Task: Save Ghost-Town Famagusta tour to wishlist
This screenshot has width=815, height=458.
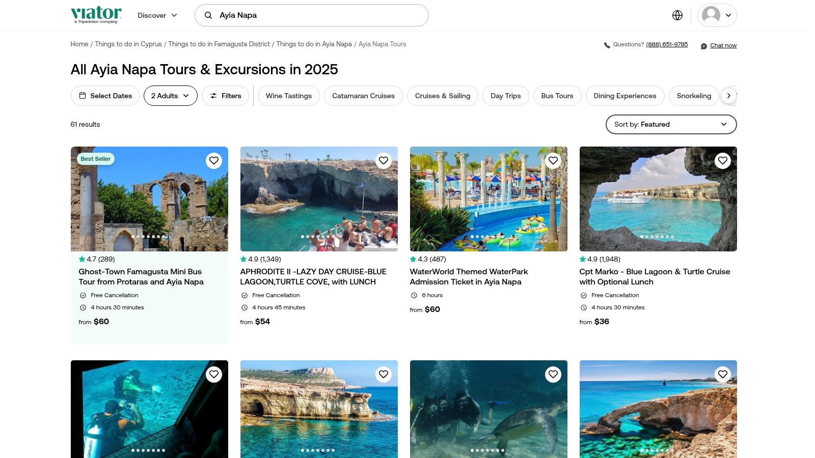Action: tap(214, 161)
